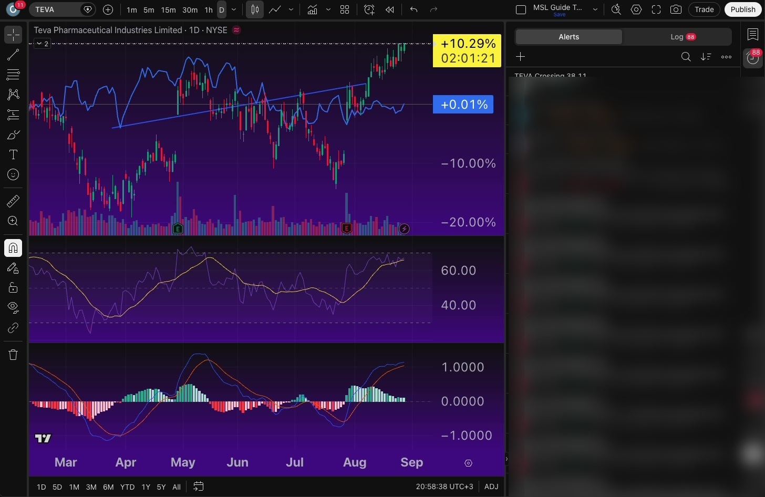765x497 pixels.
Task: Start bar replay mode
Action: coord(389,9)
